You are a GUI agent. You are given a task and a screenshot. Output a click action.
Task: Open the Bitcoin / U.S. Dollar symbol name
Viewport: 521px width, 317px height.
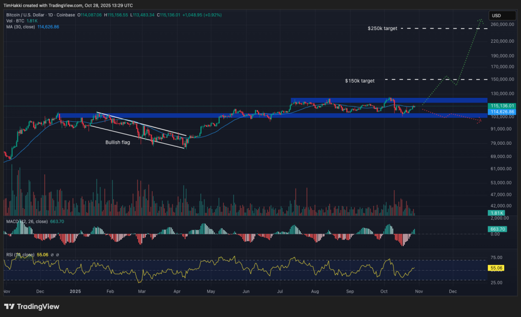click(x=25, y=15)
